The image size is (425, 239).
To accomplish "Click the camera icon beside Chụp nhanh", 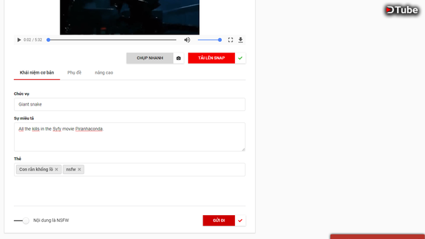I will click(x=179, y=58).
